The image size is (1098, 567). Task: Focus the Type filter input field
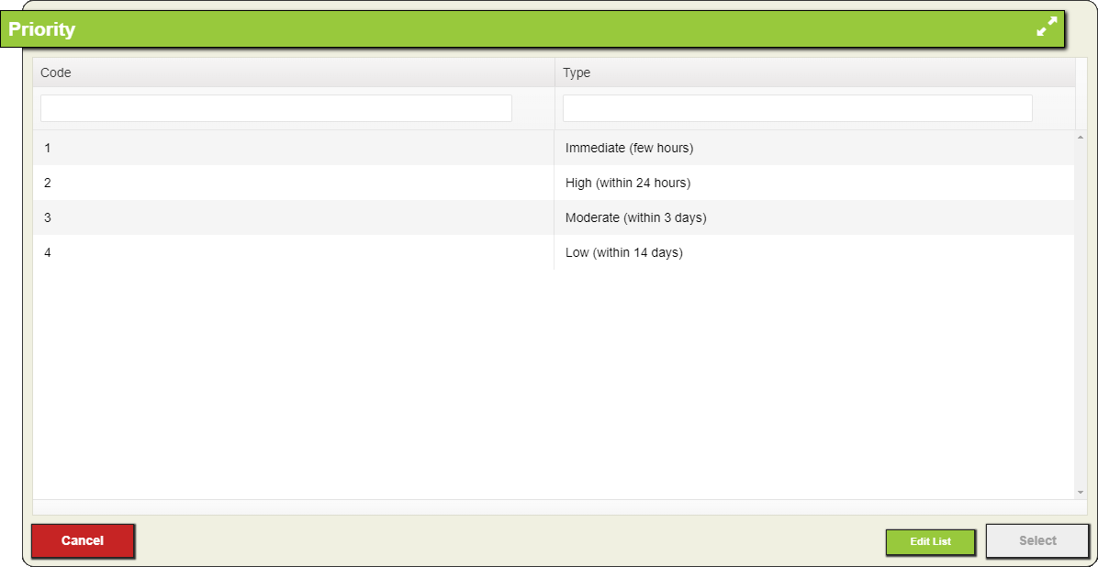coord(798,108)
